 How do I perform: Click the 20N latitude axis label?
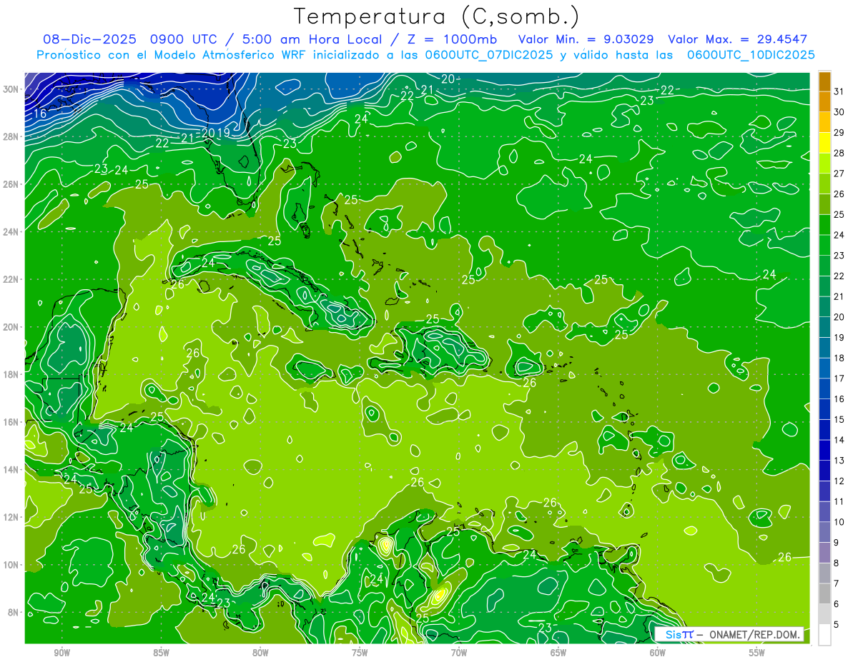(x=12, y=327)
